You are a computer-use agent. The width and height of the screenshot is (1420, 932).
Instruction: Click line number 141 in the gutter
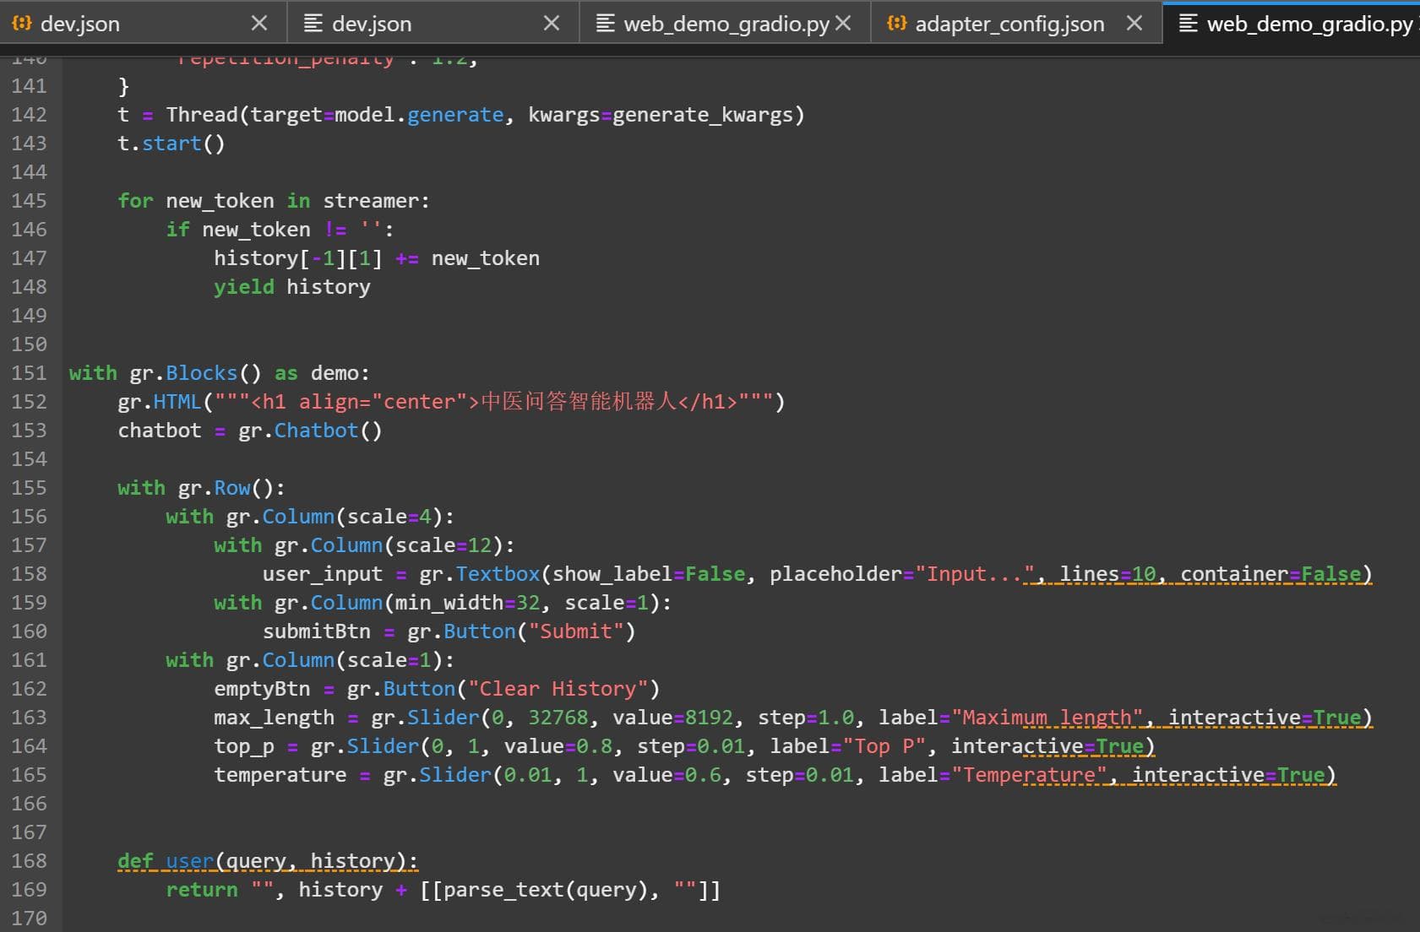tap(29, 86)
